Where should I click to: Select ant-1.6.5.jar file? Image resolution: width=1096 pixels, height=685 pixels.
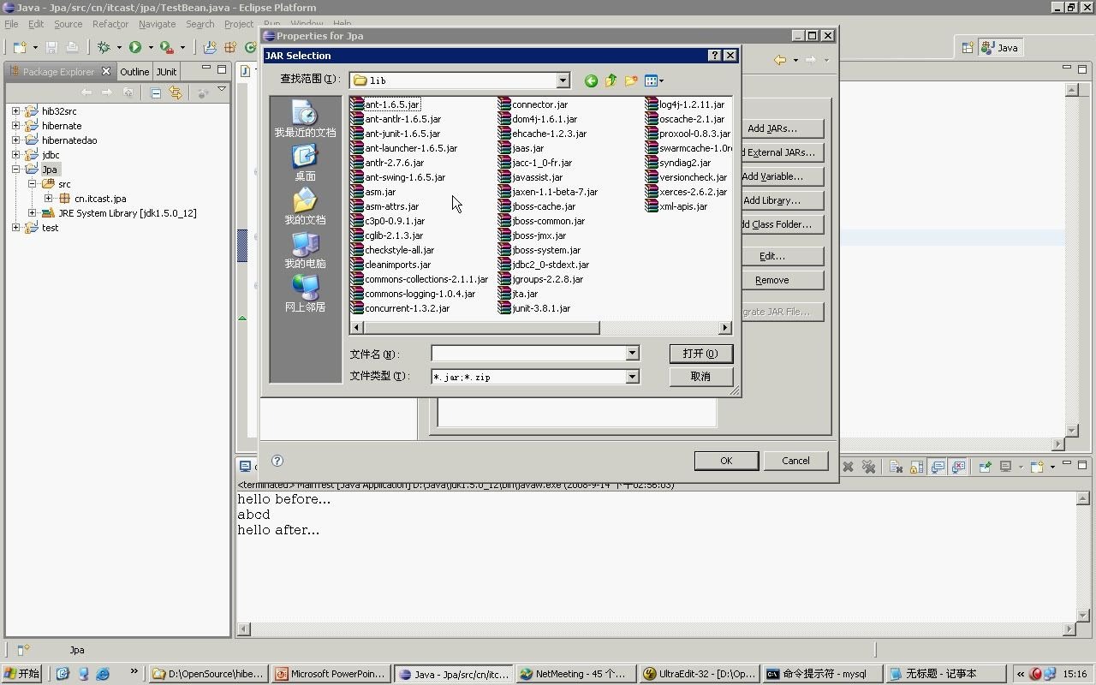pyautogui.click(x=385, y=104)
